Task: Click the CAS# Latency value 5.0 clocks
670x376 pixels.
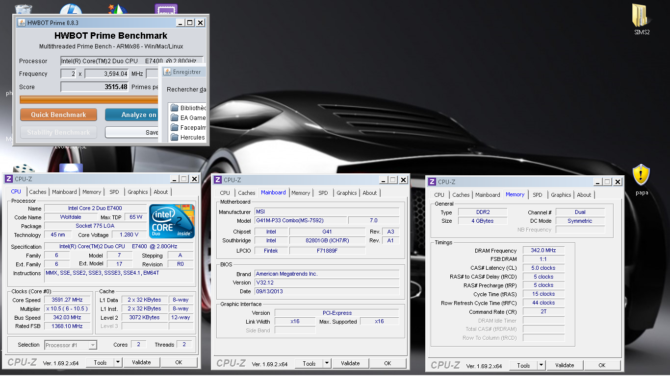Action: coord(543,268)
